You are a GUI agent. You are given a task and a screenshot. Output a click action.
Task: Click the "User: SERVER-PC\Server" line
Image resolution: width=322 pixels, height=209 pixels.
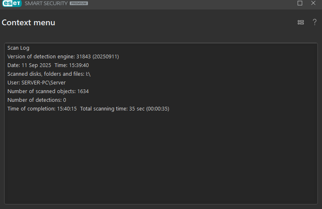37,83
